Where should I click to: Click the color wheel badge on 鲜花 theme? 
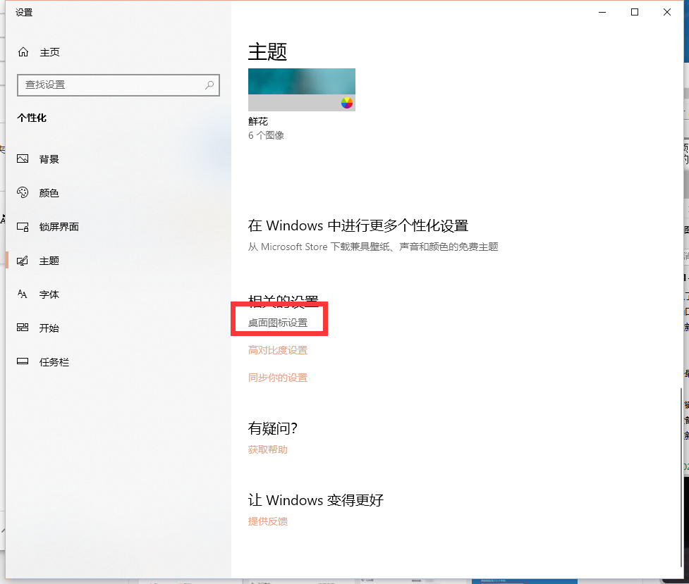coord(346,103)
